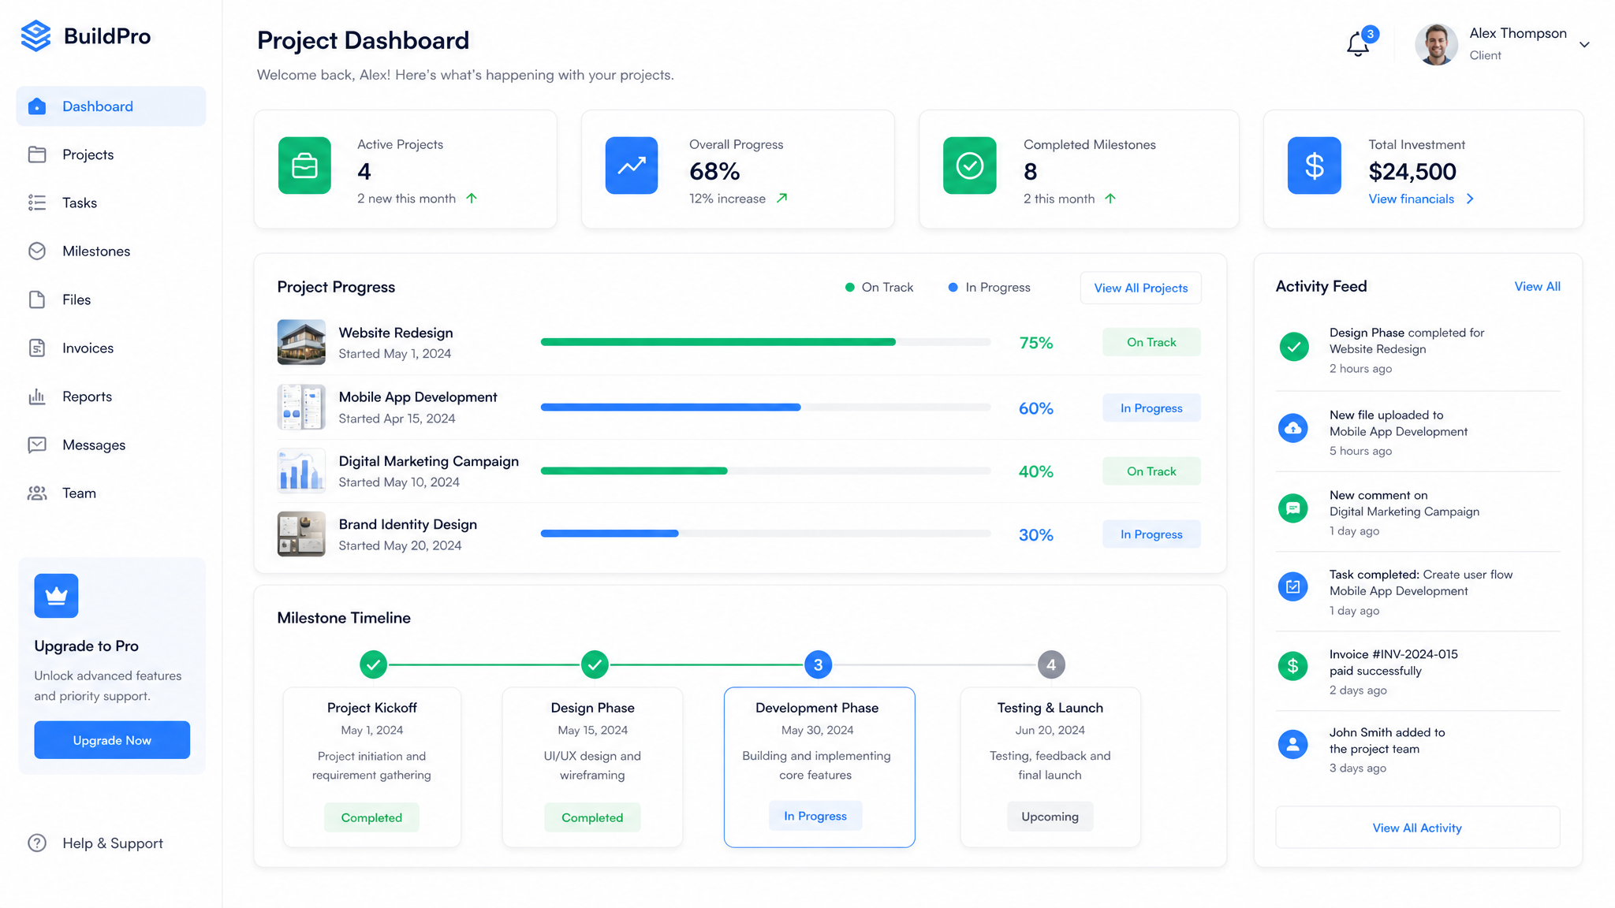Image resolution: width=1615 pixels, height=908 pixels.
Task: Click the Overall Progress trend arrow icon
Action: coord(632,166)
